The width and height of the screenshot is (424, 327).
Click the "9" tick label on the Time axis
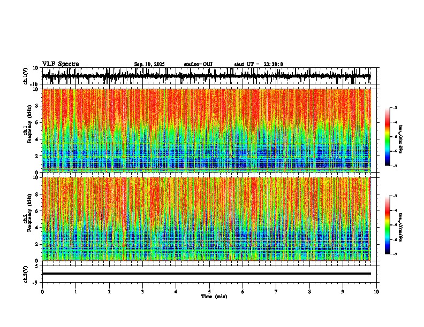(x=343, y=292)
